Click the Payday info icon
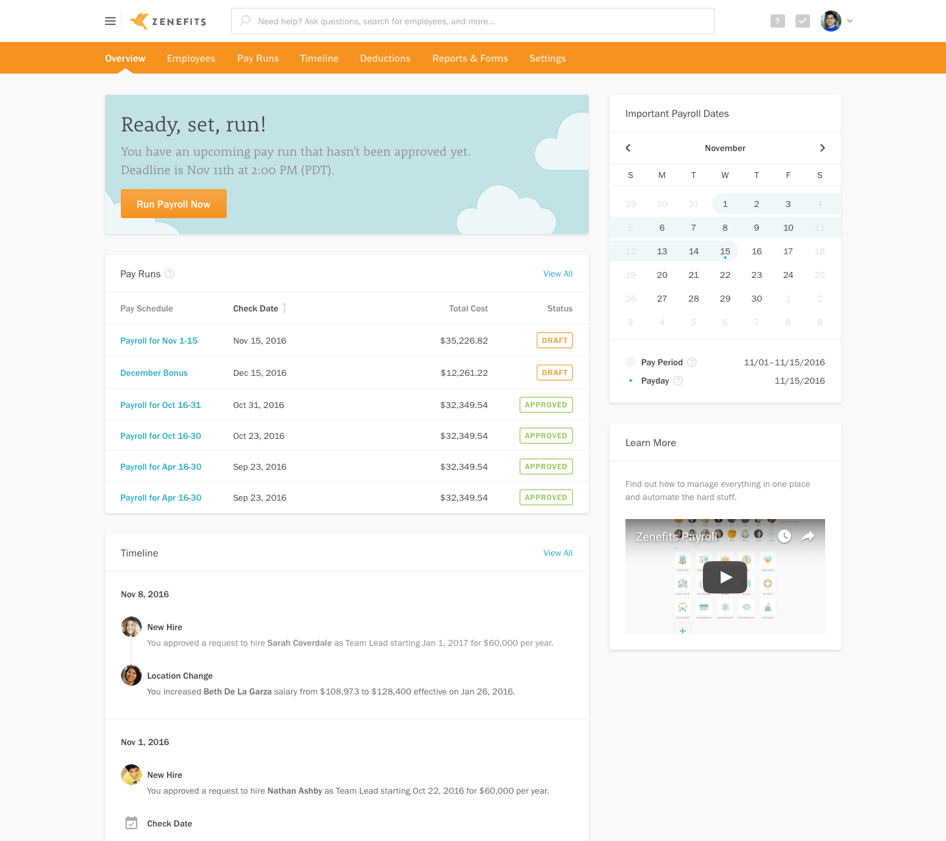This screenshot has width=946, height=841. (678, 381)
